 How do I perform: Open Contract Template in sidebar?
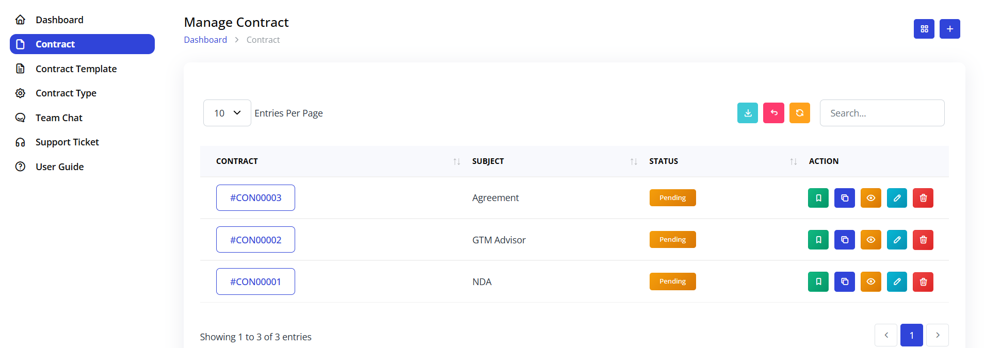pyautogui.click(x=76, y=69)
